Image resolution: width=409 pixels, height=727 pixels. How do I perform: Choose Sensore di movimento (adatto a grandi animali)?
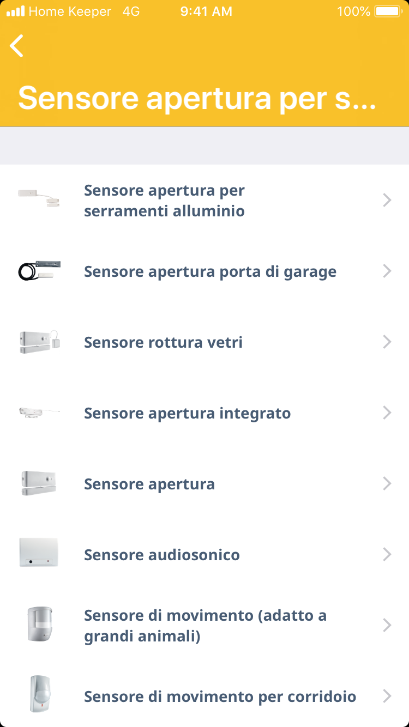point(205,626)
